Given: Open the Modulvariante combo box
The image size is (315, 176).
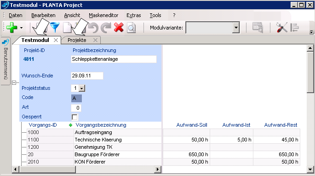Looking at the screenshot, I should point(212,28).
